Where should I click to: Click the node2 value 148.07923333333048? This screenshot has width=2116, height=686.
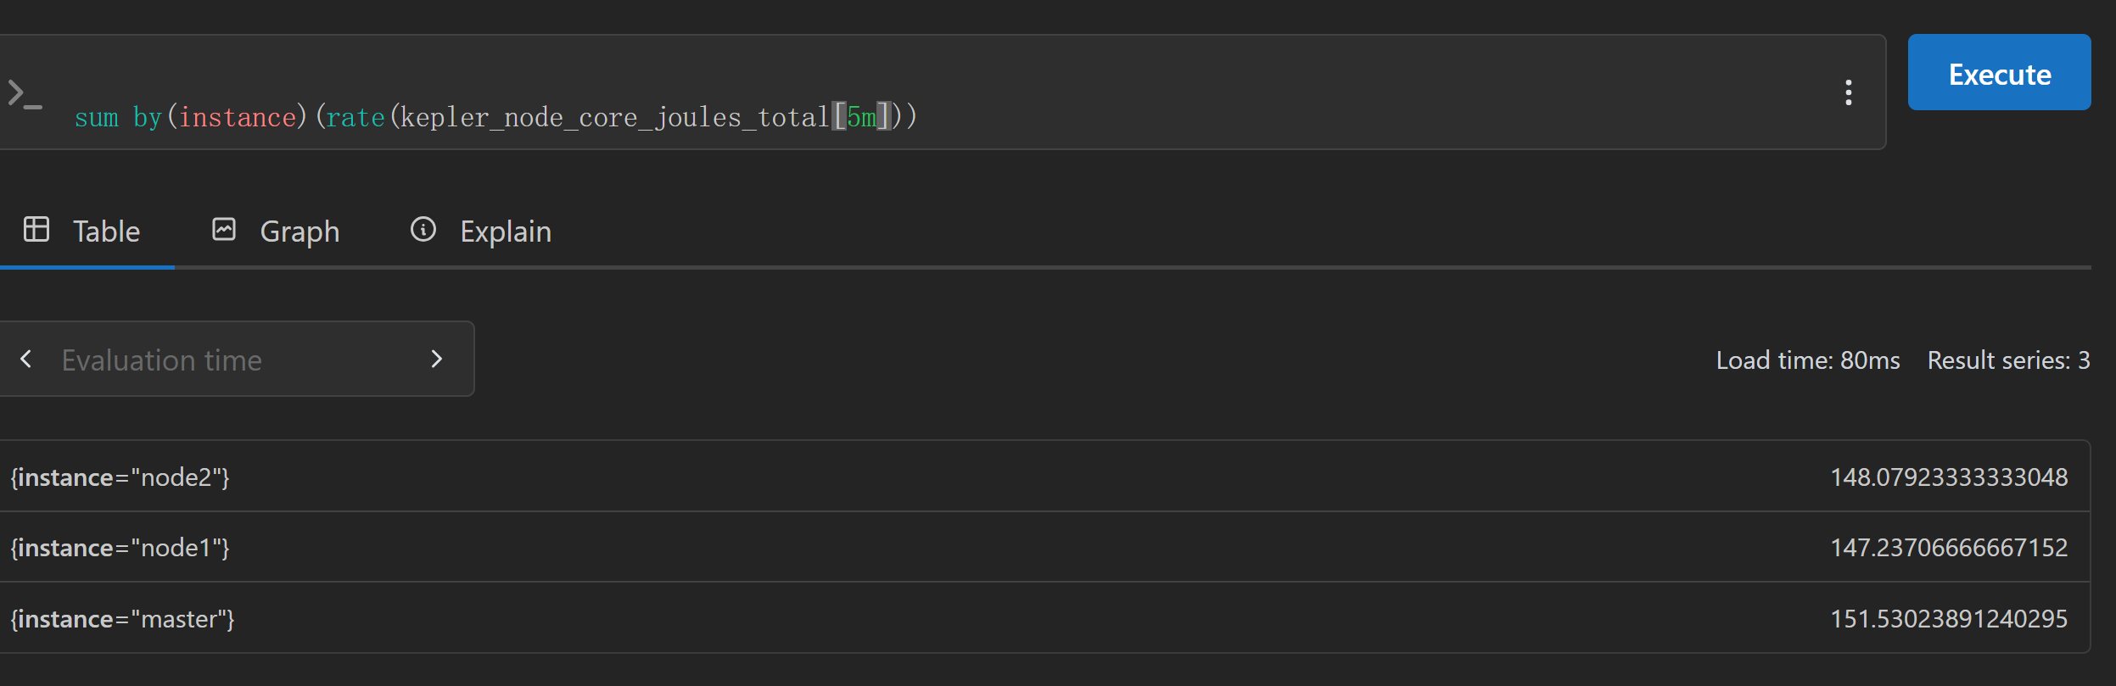click(x=1949, y=477)
